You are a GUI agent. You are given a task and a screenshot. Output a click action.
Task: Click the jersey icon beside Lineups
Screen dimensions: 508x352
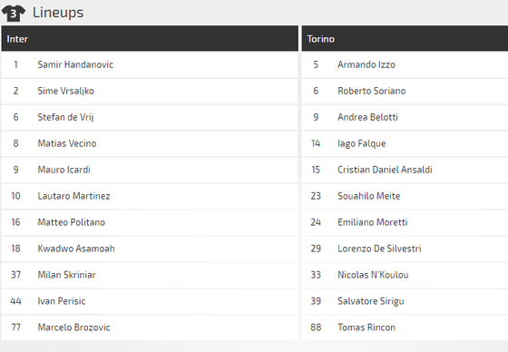tap(14, 14)
